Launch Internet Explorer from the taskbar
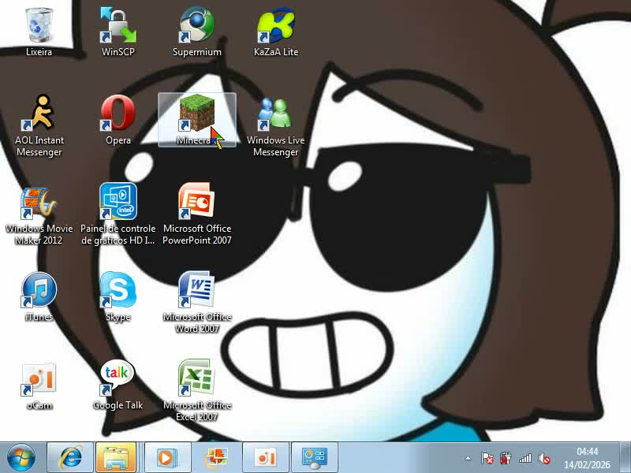Image resolution: width=631 pixels, height=473 pixels. coord(70,457)
